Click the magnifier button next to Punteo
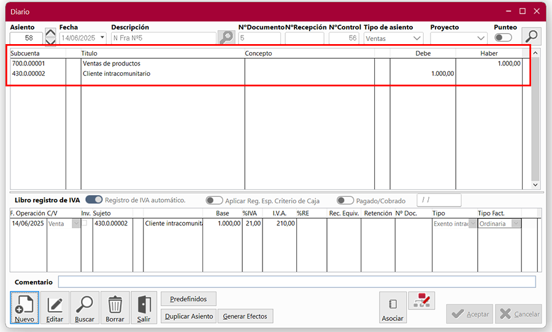This screenshot has width=552, height=332. (531, 37)
